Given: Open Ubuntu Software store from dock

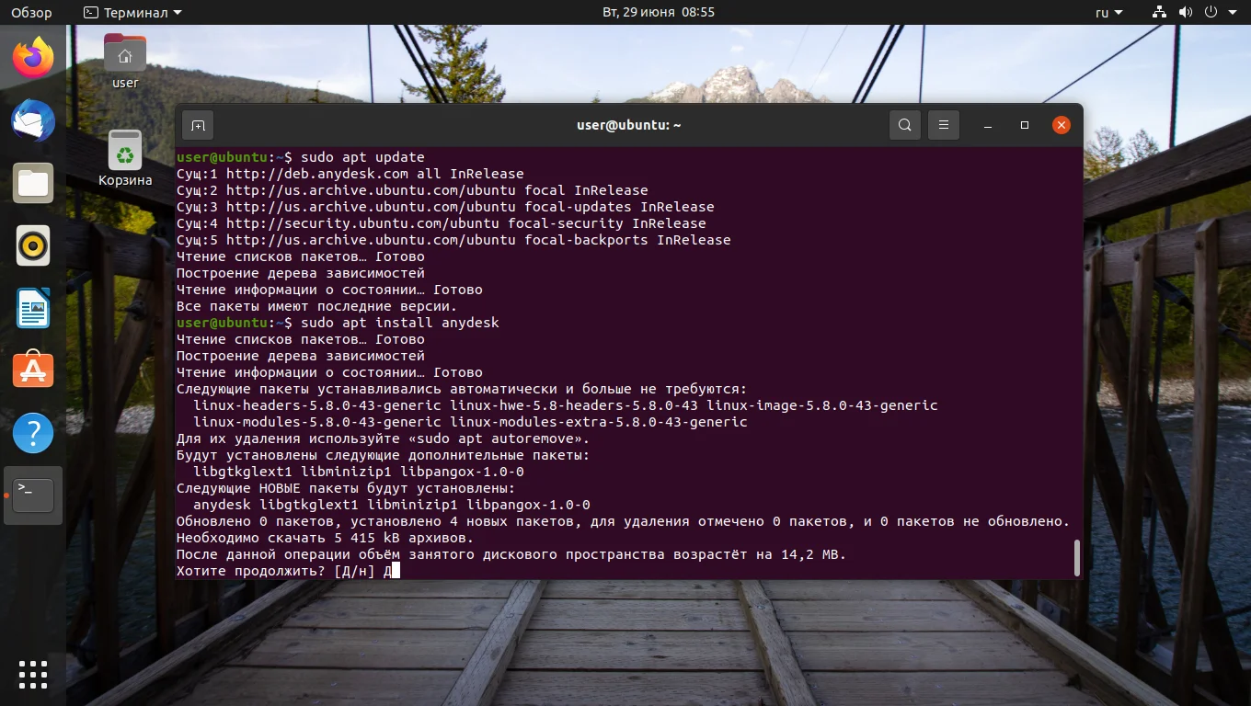Looking at the screenshot, I should pos(33,370).
